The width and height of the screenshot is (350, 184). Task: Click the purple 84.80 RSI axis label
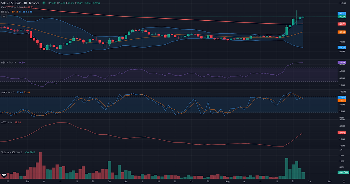(x=342, y=63)
